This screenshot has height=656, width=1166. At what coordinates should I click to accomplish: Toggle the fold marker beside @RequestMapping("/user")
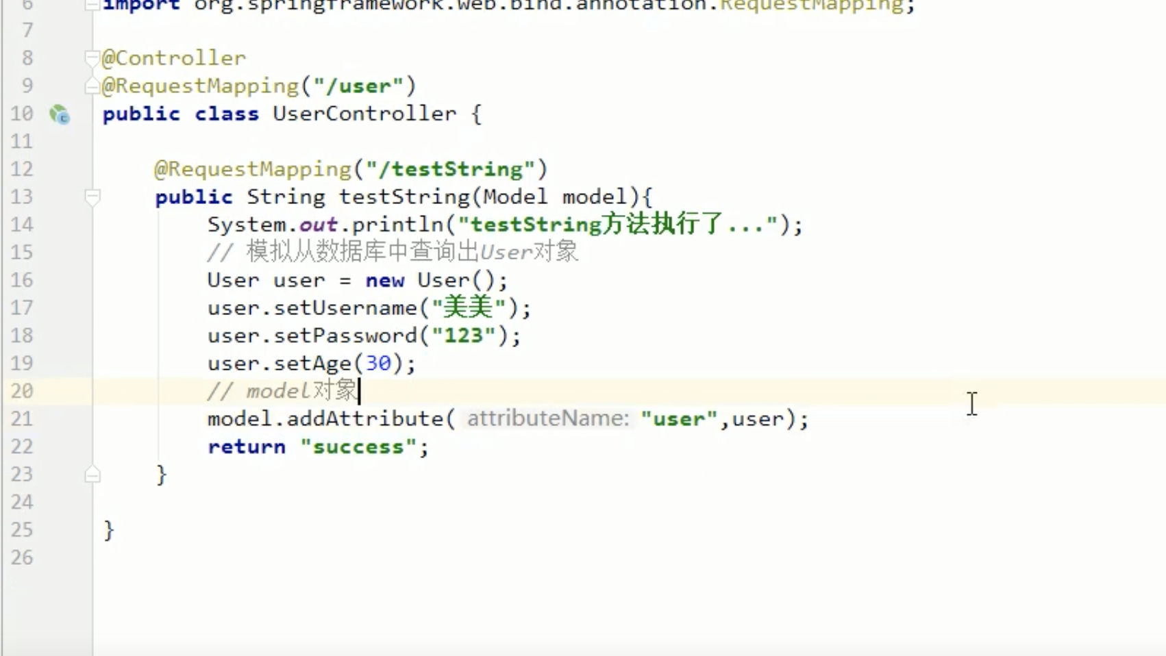click(x=92, y=86)
